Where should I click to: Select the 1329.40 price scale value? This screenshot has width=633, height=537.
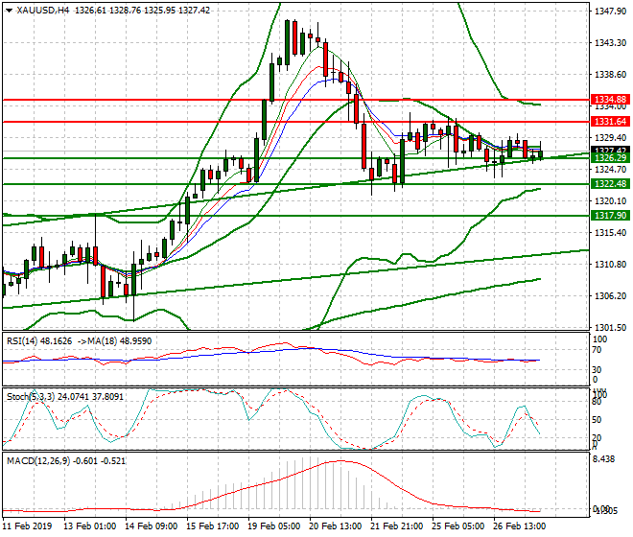pos(610,138)
